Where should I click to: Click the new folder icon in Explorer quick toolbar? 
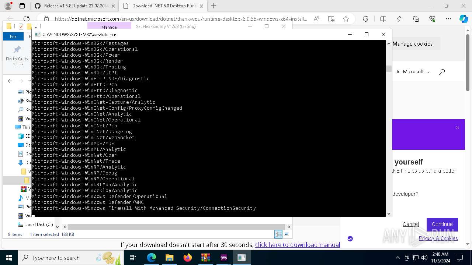tap(28, 26)
